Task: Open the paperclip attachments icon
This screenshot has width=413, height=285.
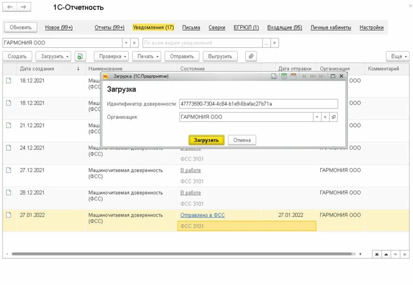Action: (251, 56)
